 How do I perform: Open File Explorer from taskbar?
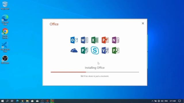point(27,101)
